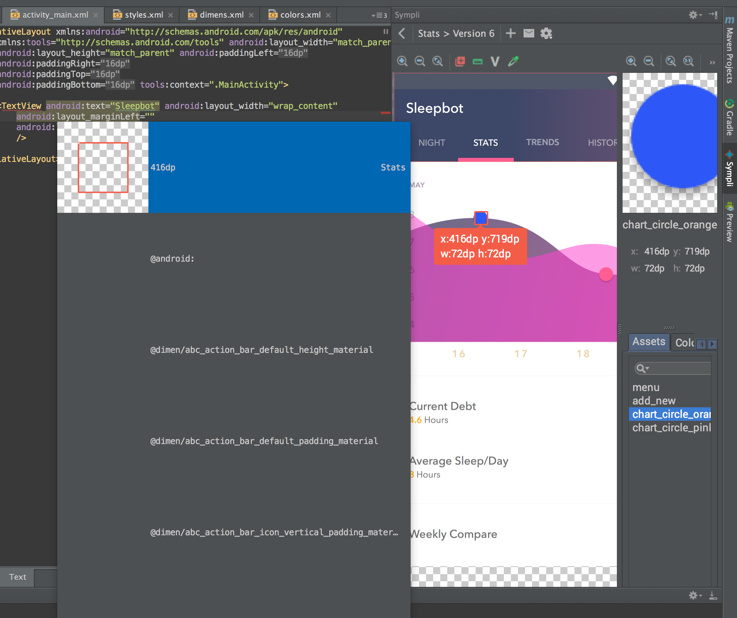Choose the abc_action_bar_default_height_material suggestion

(x=261, y=350)
